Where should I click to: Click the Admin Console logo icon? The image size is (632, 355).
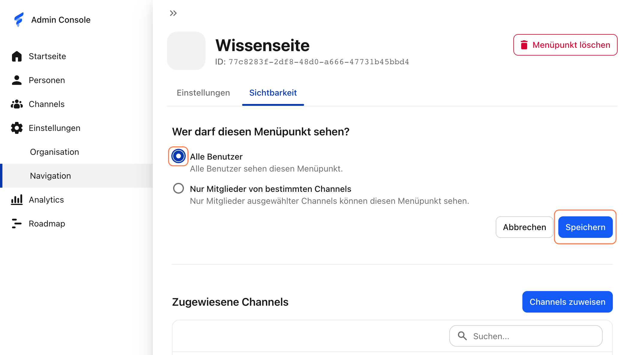tap(19, 20)
